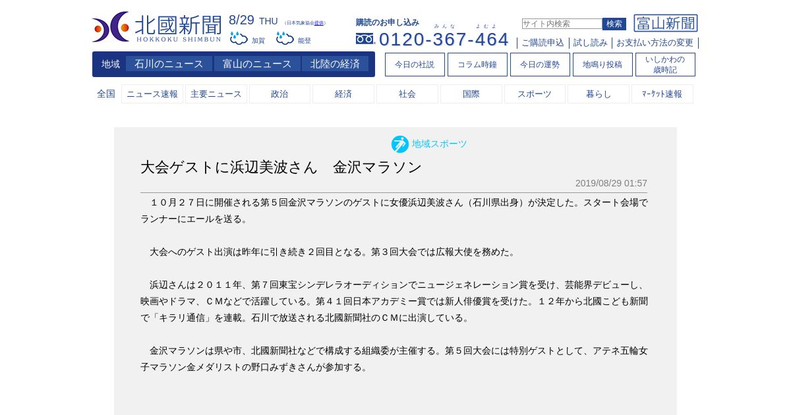Go to ニュース速報 section
Viewport: 791px width, 415px height.
click(152, 94)
